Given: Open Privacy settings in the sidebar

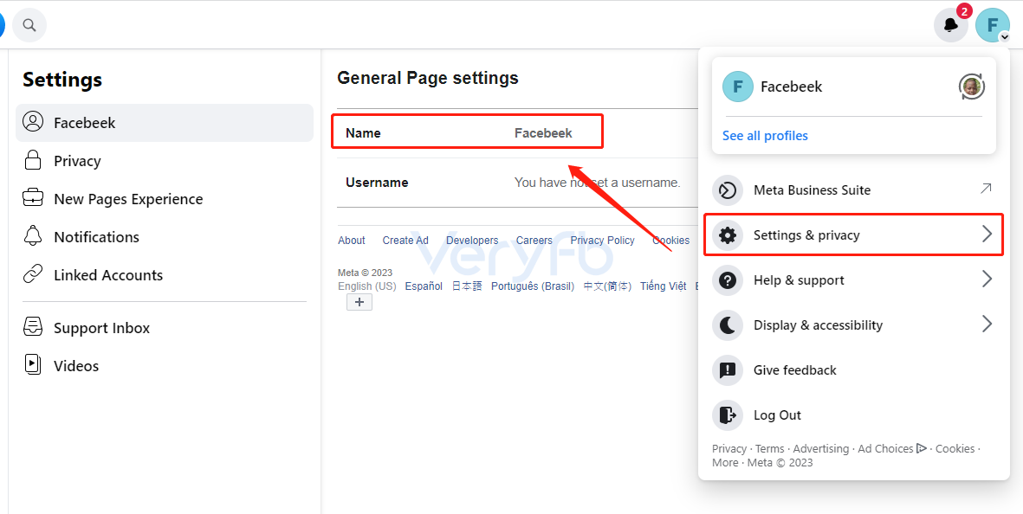Looking at the screenshot, I should click(165, 161).
